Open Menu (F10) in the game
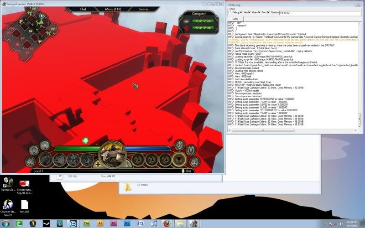Screen dimensions: 365x228 point(113,9)
